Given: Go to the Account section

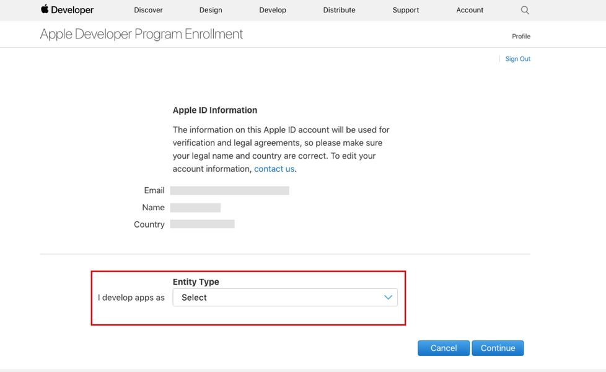Looking at the screenshot, I should click(x=470, y=10).
